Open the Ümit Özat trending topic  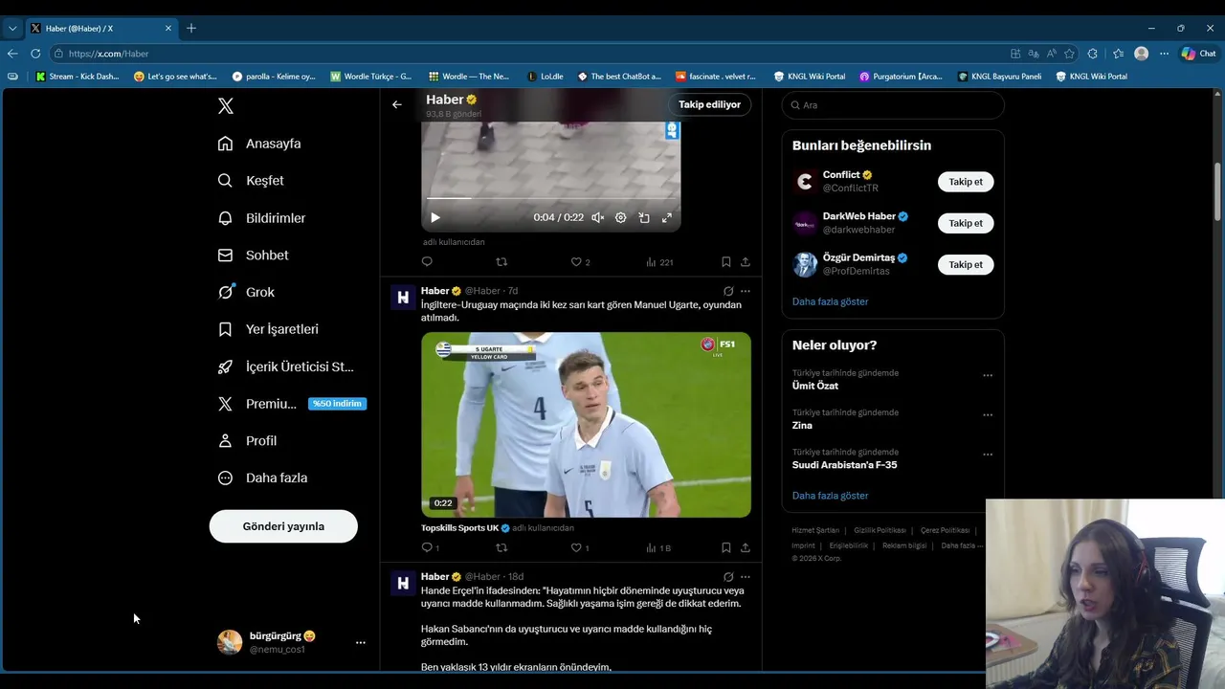[x=815, y=386]
